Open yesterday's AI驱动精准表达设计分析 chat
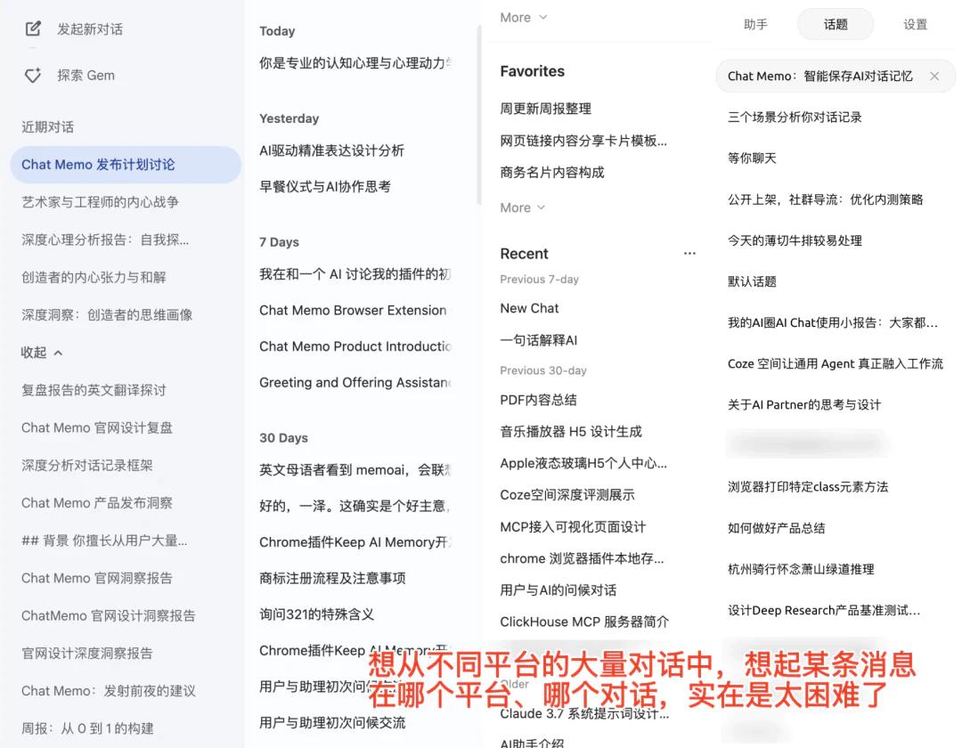This screenshot has width=962, height=748. (332, 150)
